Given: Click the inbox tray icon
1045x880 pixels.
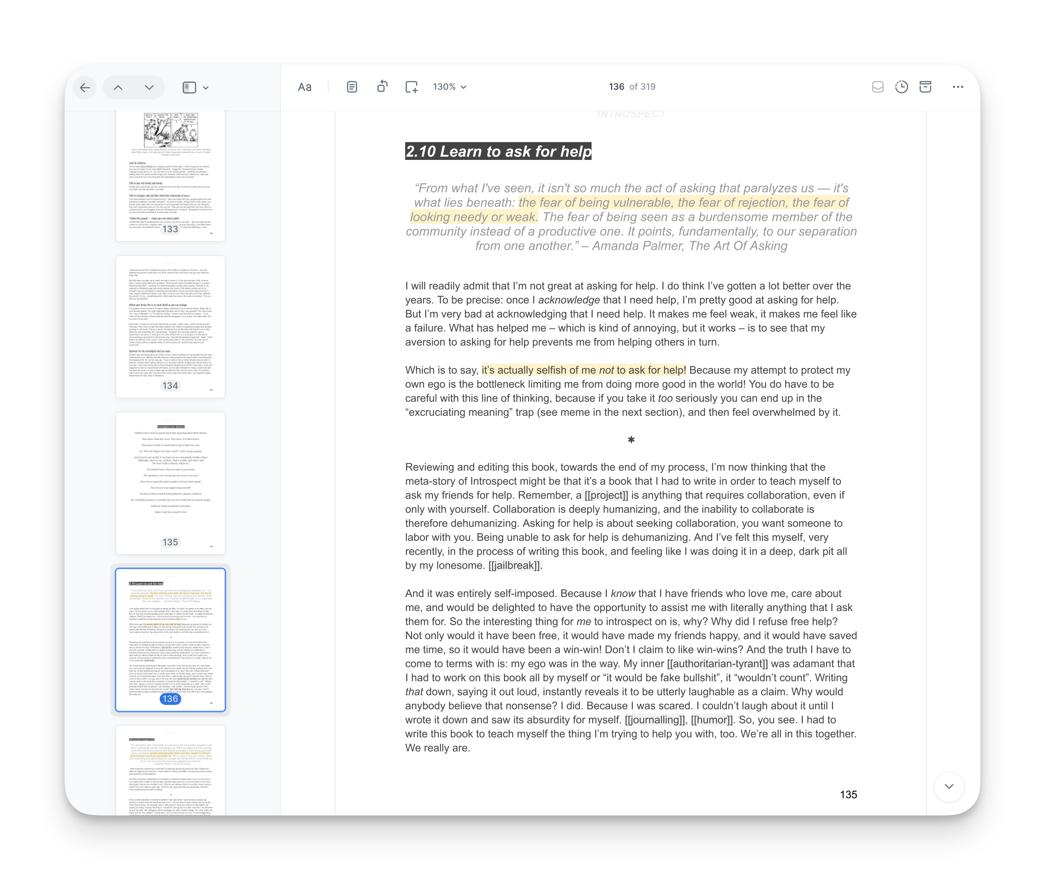Looking at the screenshot, I should [x=877, y=87].
